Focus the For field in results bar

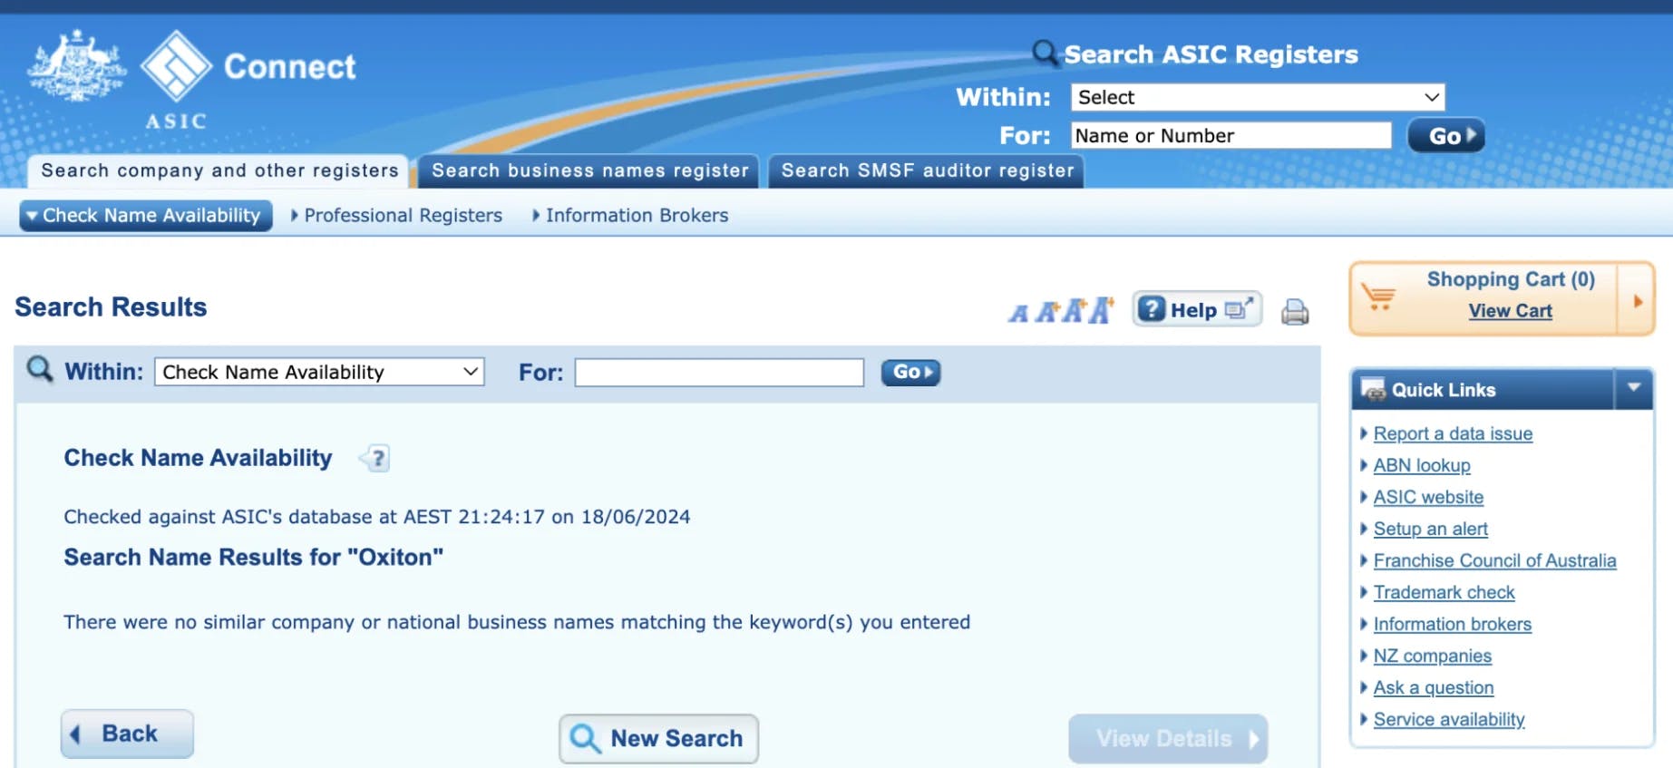tap(719, 372)
